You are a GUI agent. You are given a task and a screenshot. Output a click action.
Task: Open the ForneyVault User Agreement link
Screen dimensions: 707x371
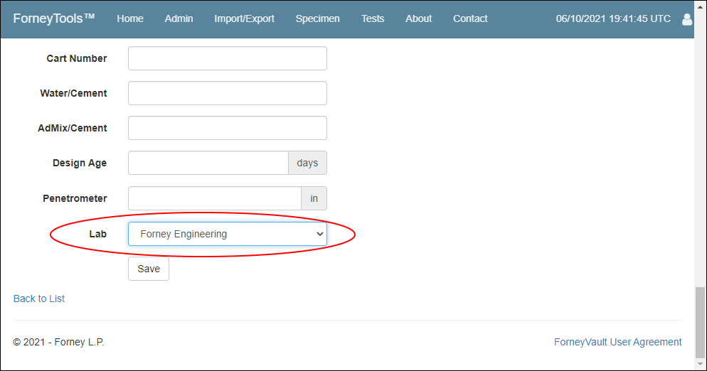tap(617, 342)
